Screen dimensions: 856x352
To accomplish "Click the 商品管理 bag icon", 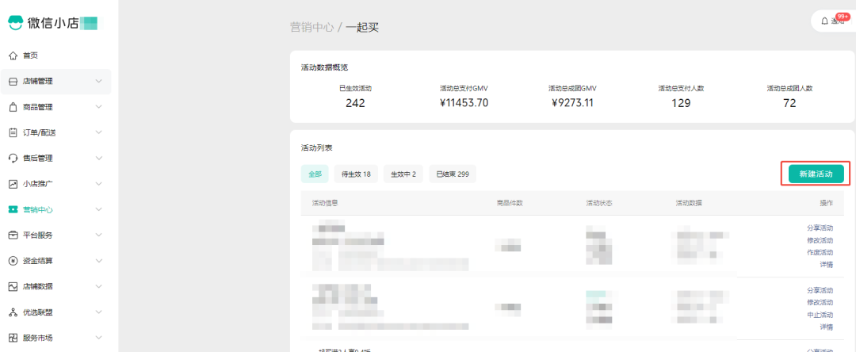I will point(13,107).
